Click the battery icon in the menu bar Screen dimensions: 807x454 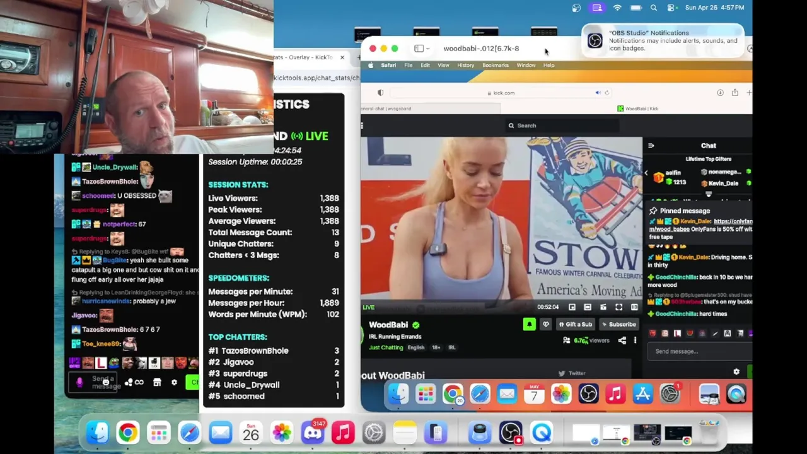click(x=636, y=8)
